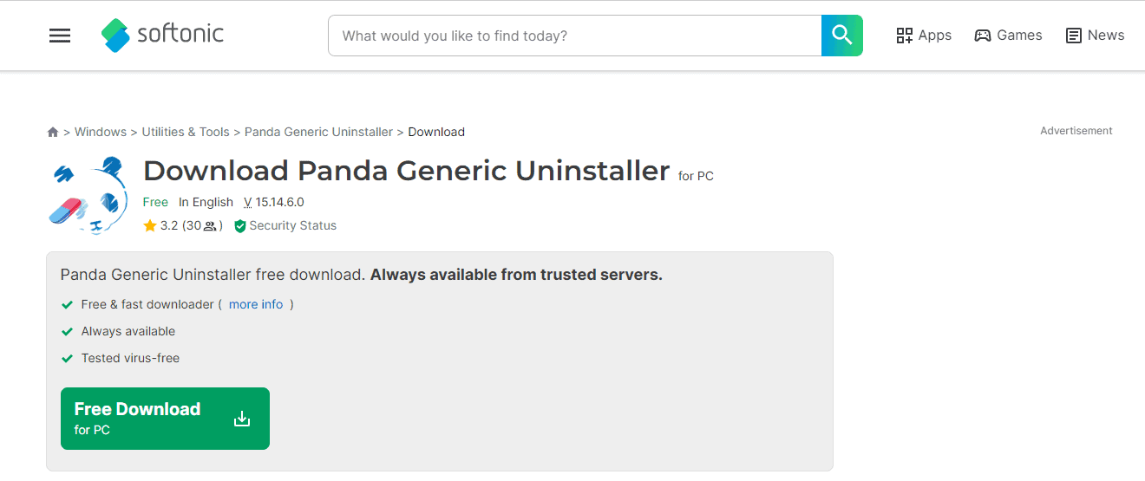Image resolution: width=1145 pixels, height=481 pixels.
Task: Open the Games section
Action: pos(1008,36)
